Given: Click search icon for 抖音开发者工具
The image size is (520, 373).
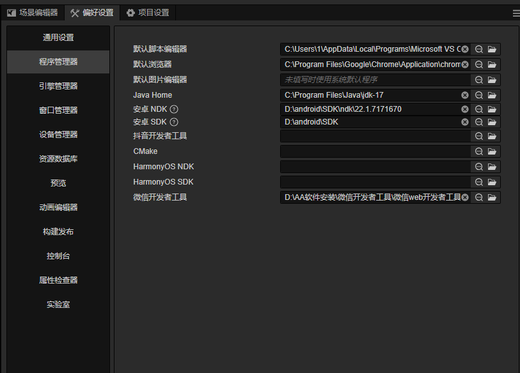Looking at the screenshot, I should click(479, 136).
